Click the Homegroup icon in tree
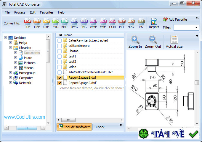Viewport: 202px width, 142px height. [16, 73]
